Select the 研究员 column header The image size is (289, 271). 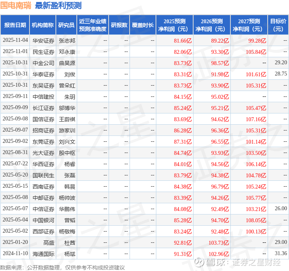point(66,25)
